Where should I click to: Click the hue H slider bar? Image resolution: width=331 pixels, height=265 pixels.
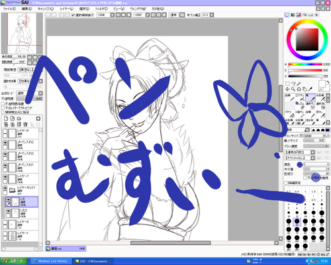(305, 64)
